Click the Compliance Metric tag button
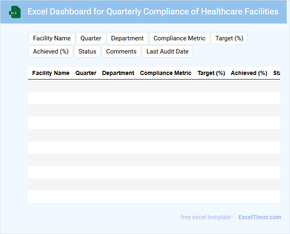The image size is (290, 234). pos(179,38)
